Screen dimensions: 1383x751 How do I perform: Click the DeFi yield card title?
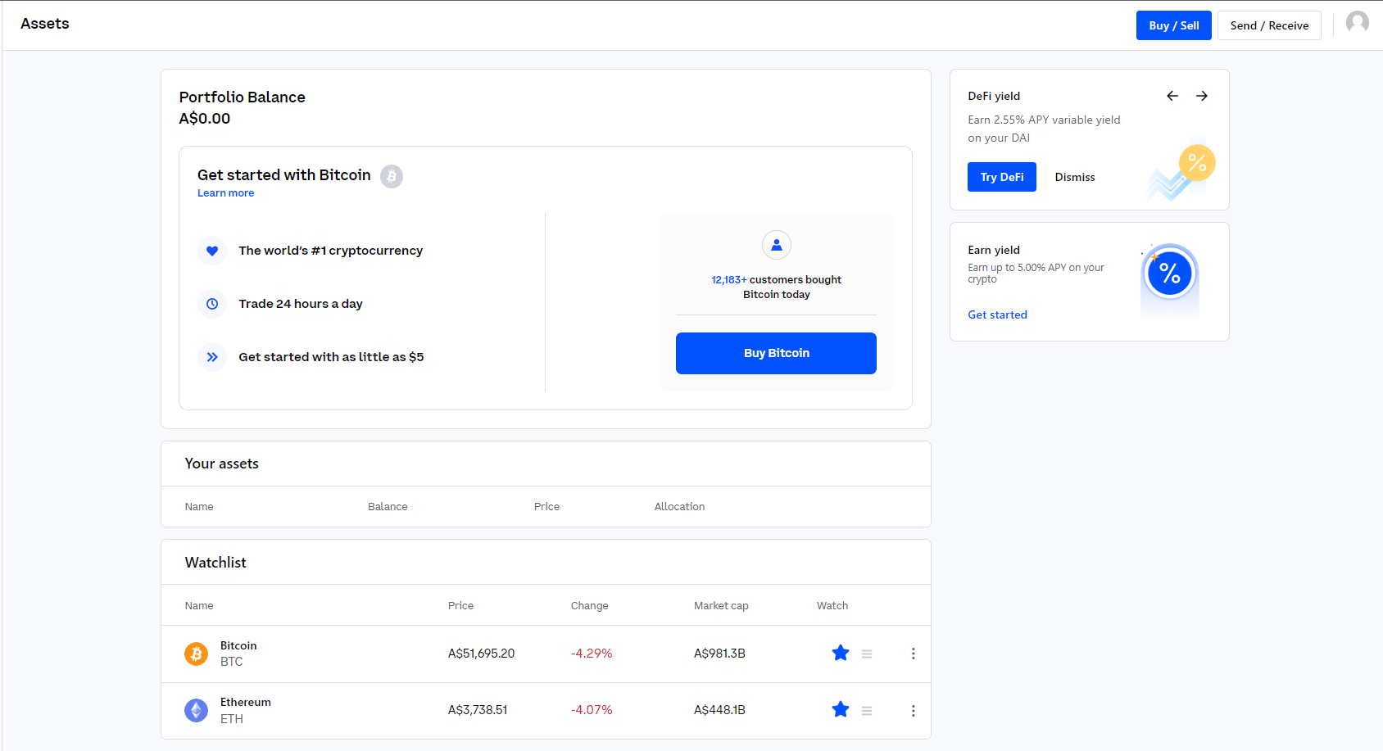(x=994, y=96)
